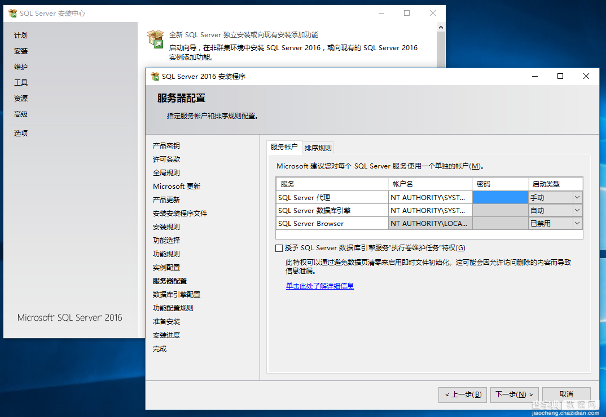This screenshot has width=606, height=417.
Task: Click the Microsoft 更新 step in wizard list
Action: tap(177, 186)
